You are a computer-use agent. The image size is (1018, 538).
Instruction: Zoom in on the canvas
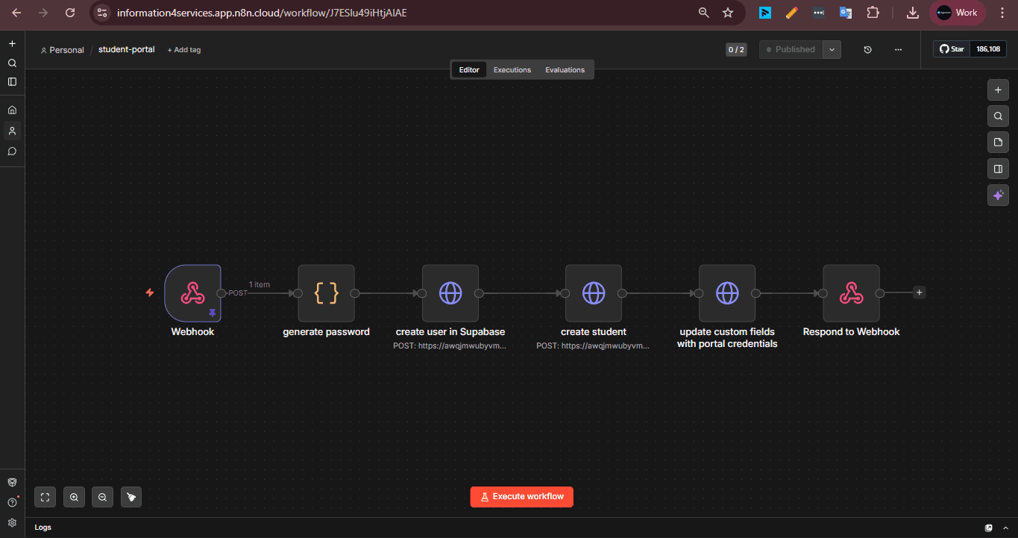74,497
